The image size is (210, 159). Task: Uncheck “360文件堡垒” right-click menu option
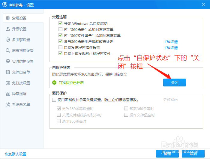coord(60,35)
